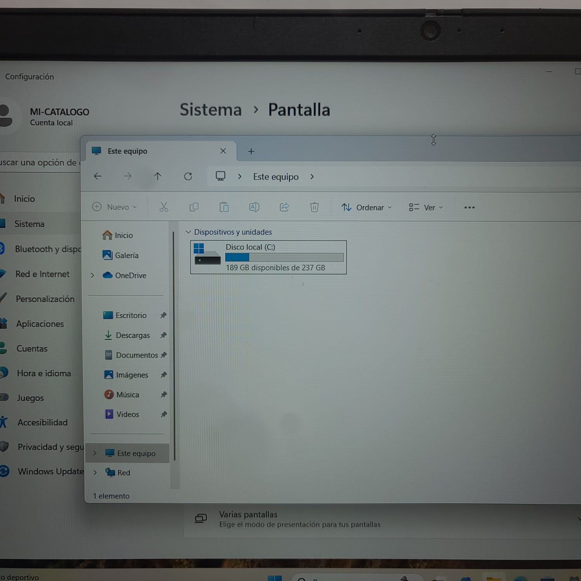The image size is (581, 581).
Task: Click the Delete trash icon
Action: point(314,207)
